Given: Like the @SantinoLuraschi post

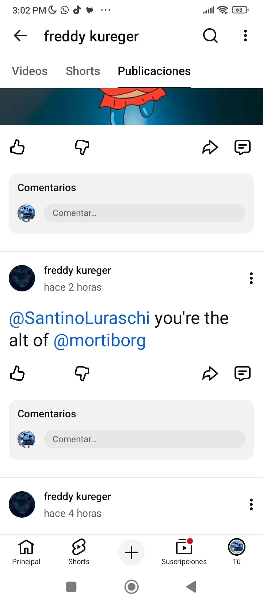Looking at the screenshot, I should pyautogui.click(x=17, y=373).
